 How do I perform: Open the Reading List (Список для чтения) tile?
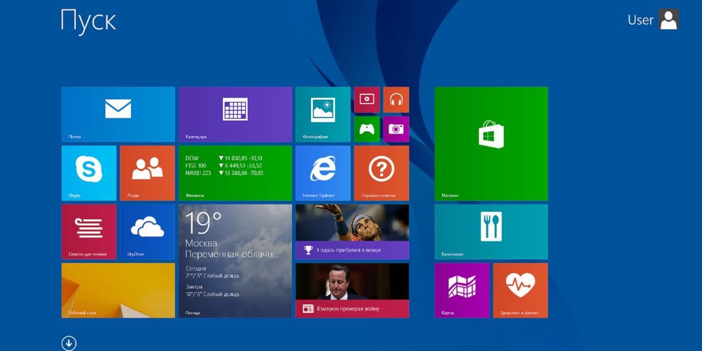point(89,232)
